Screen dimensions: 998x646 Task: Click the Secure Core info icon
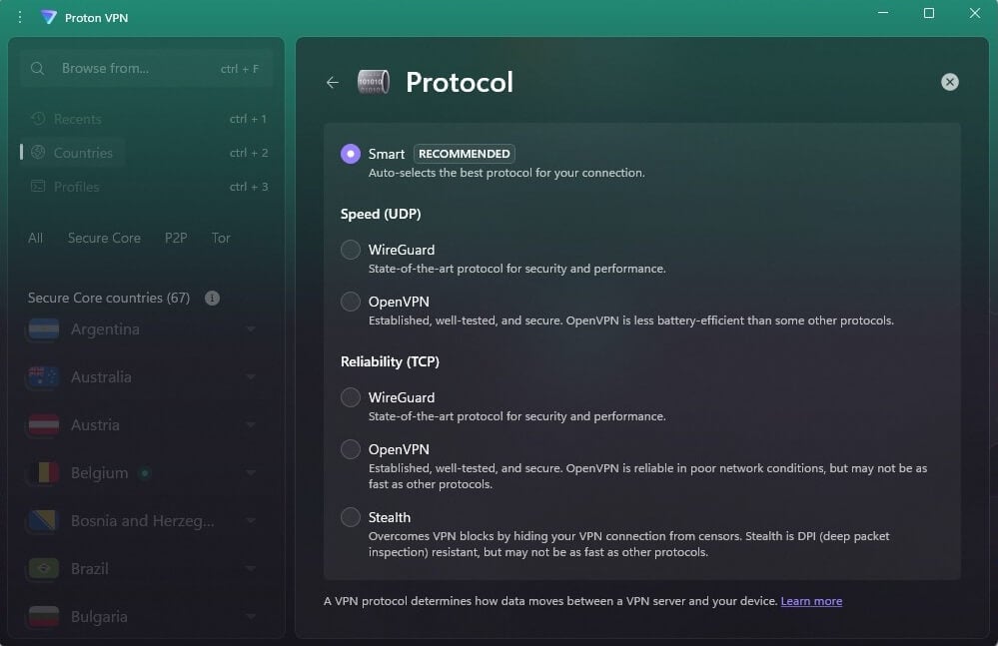pos(212,298)
